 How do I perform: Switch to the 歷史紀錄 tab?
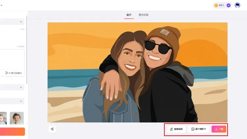coord(143,15)
